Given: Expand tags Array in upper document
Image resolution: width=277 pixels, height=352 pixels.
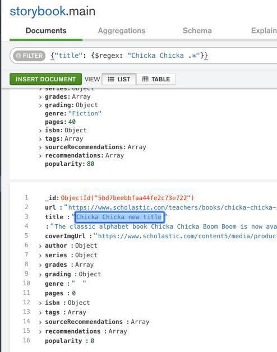Looking at the screenshot, I should pos(40,139).
